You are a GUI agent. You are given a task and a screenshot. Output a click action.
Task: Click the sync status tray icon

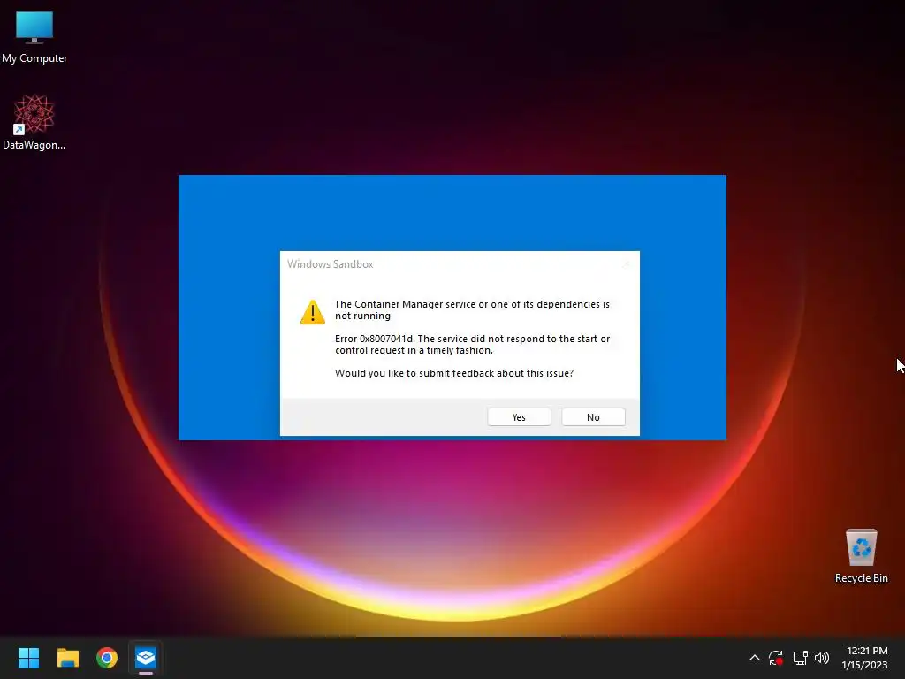click(776, 658)
